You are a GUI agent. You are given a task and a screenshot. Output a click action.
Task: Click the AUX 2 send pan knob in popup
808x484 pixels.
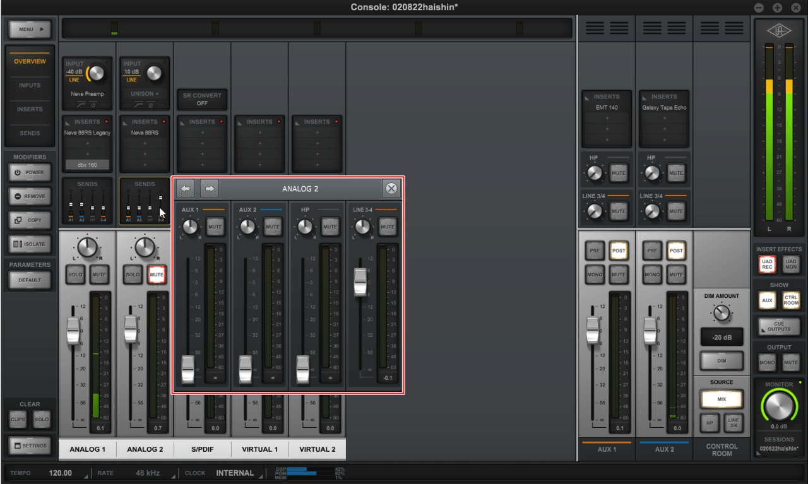(x=248, y=227)
